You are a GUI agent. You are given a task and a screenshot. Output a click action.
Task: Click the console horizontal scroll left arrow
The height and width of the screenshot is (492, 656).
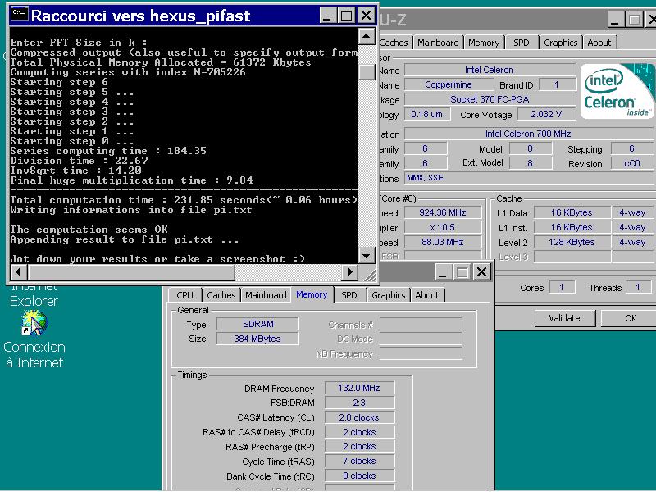(18, 272)
